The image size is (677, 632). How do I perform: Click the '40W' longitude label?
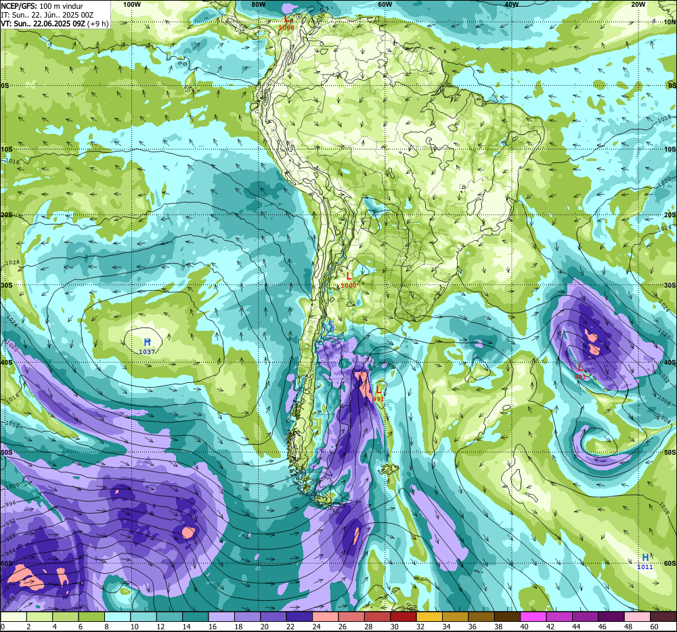pos(511,4)
